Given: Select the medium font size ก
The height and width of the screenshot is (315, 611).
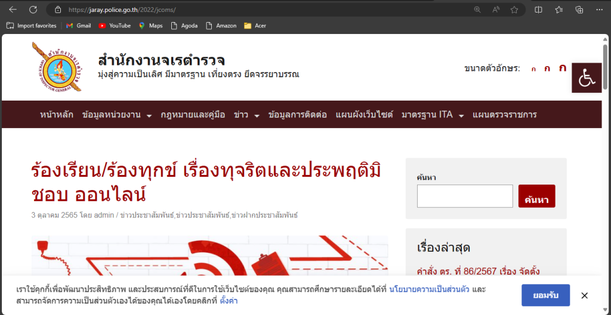Looking at the screenshot, I should pyautogui.click(x=547, y=68).
